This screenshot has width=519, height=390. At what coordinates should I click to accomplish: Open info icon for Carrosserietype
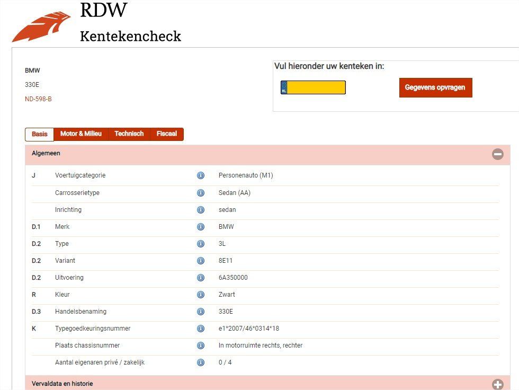201,193
